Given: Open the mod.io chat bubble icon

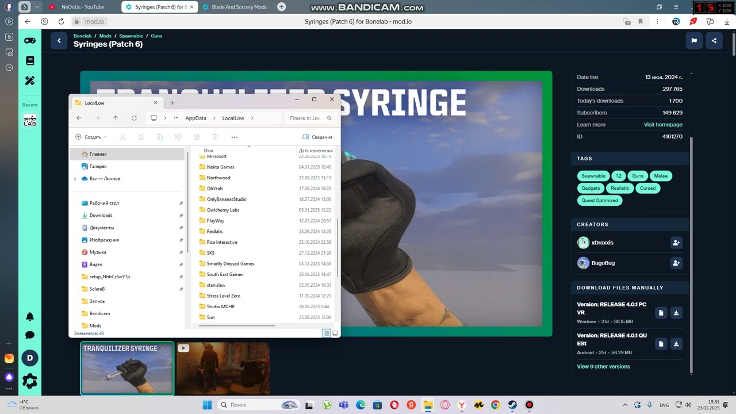Looking at the screenshot, I should click(x=30, y=335).
